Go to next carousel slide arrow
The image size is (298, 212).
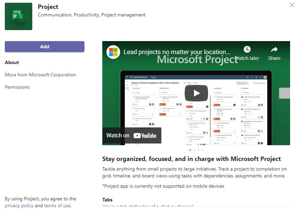point(285,93)
